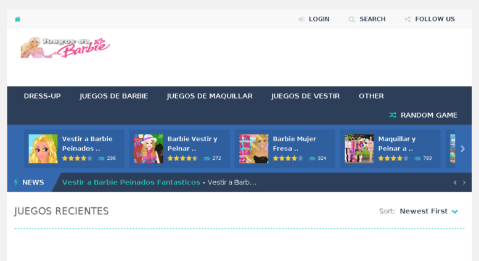Click the NEWS label with lightning icon
479x261 pixels.
point(30,183)
